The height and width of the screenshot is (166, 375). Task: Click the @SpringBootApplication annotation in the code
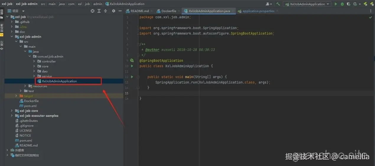click(x=161, y=61)
